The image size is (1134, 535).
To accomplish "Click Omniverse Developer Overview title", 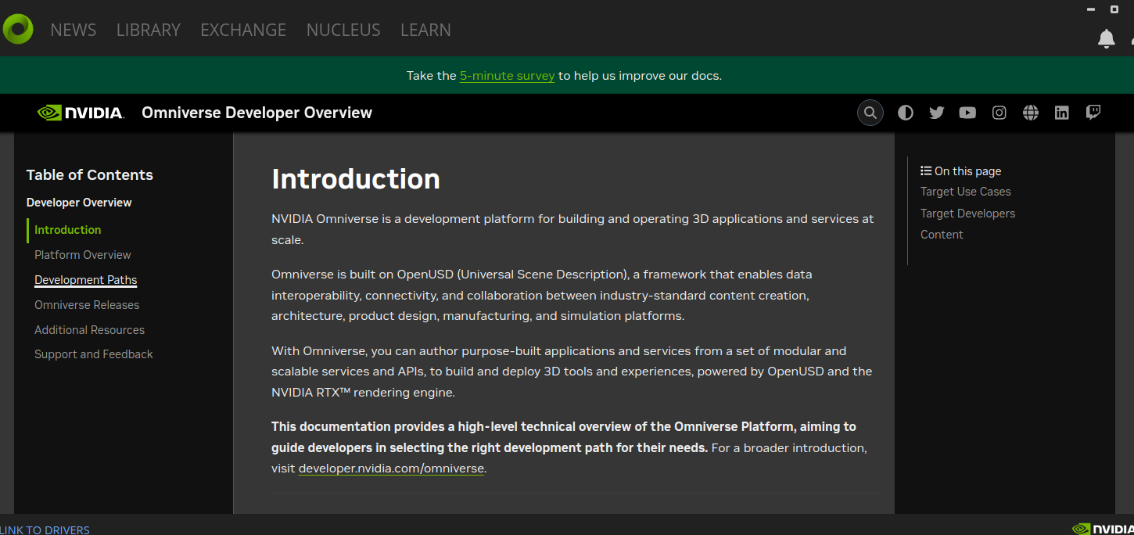I will click(257, 113).
